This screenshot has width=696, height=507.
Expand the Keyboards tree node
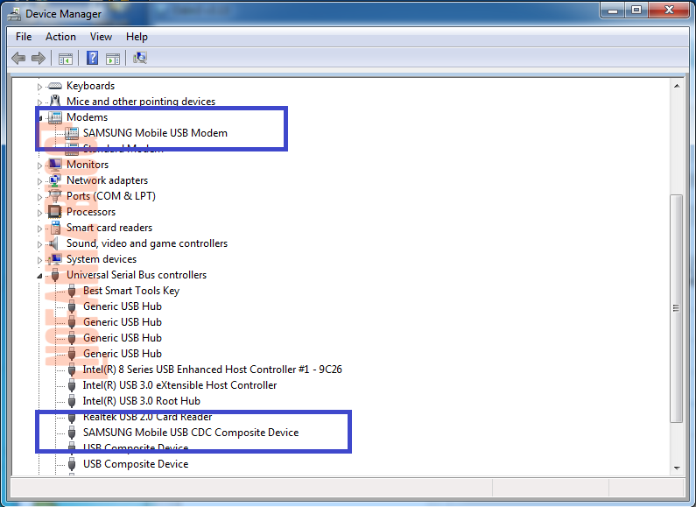point(39,87)
